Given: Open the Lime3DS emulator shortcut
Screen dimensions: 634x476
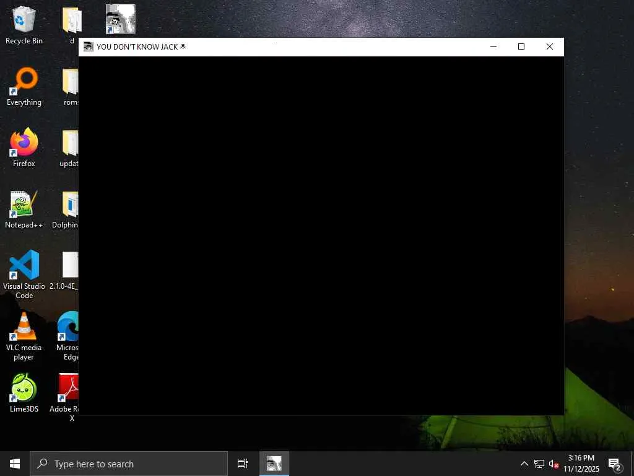Looking at the screenshot, I should [24, 392].
